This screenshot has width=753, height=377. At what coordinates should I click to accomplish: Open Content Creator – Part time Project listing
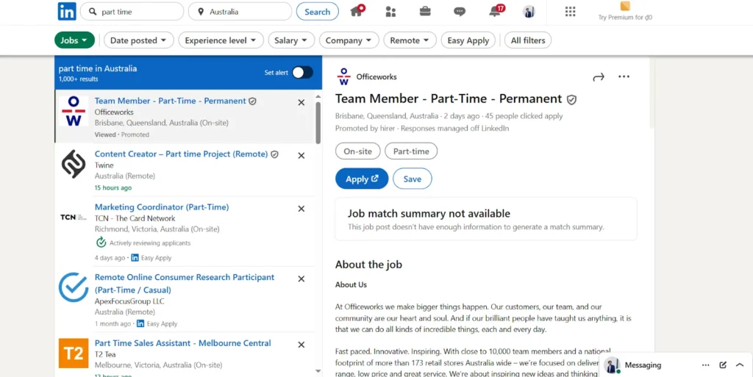pyautogui.click(x=181, y=154)
